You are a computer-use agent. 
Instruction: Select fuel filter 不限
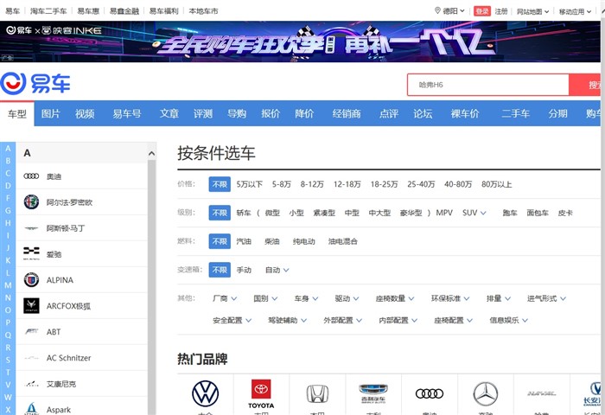tap(220, 241)
